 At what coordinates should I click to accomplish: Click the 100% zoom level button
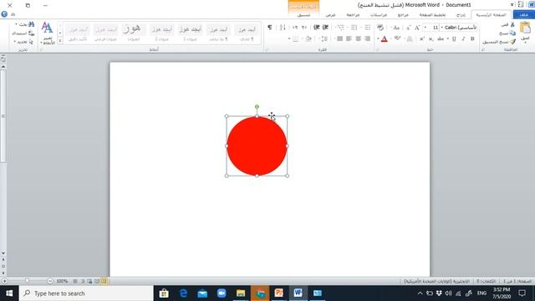pos(62,281)
